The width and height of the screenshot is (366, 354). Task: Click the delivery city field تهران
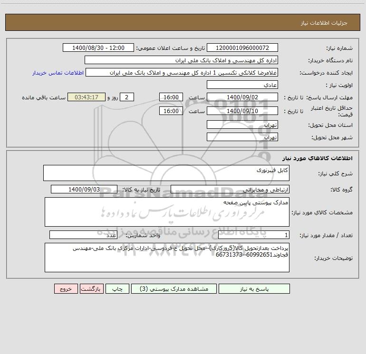tap(242, 137)
